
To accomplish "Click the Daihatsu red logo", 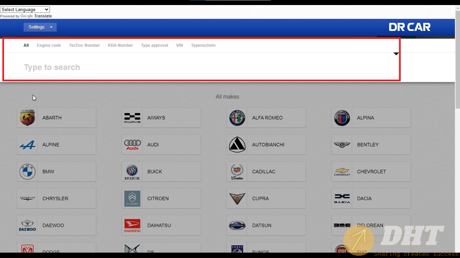I will tap(132, 226).
